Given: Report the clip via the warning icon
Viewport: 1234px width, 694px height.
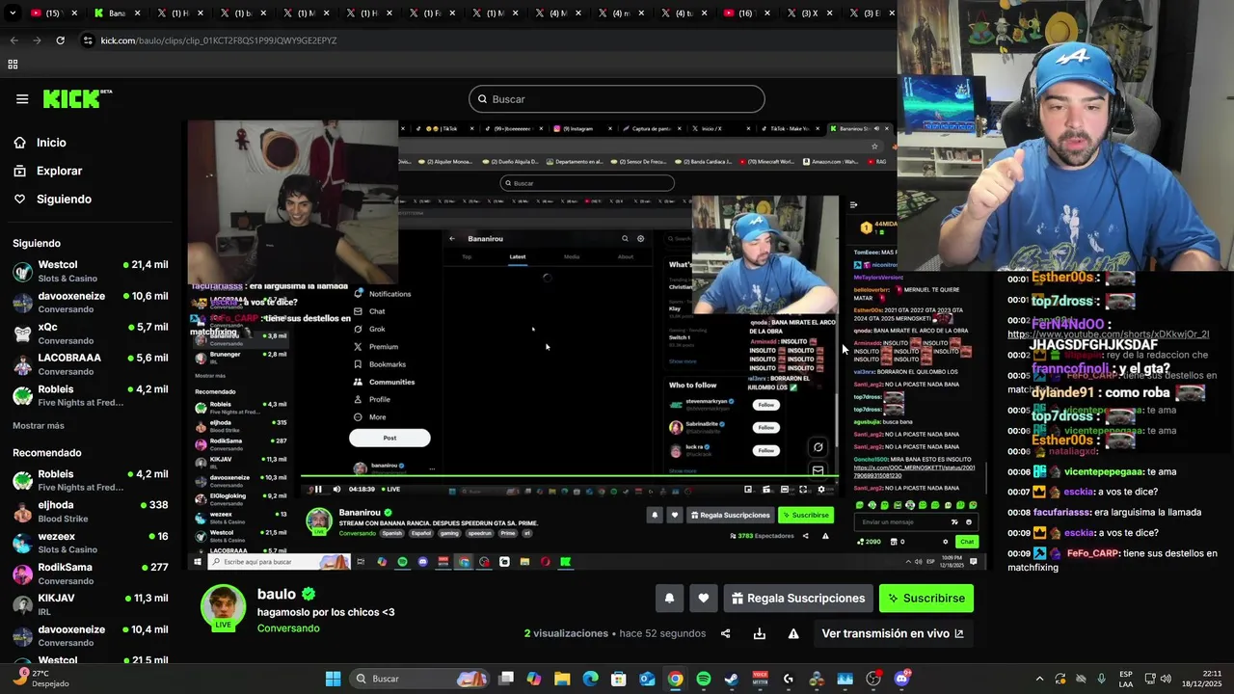Looking at the screenshot, I should tap(793, 633).
